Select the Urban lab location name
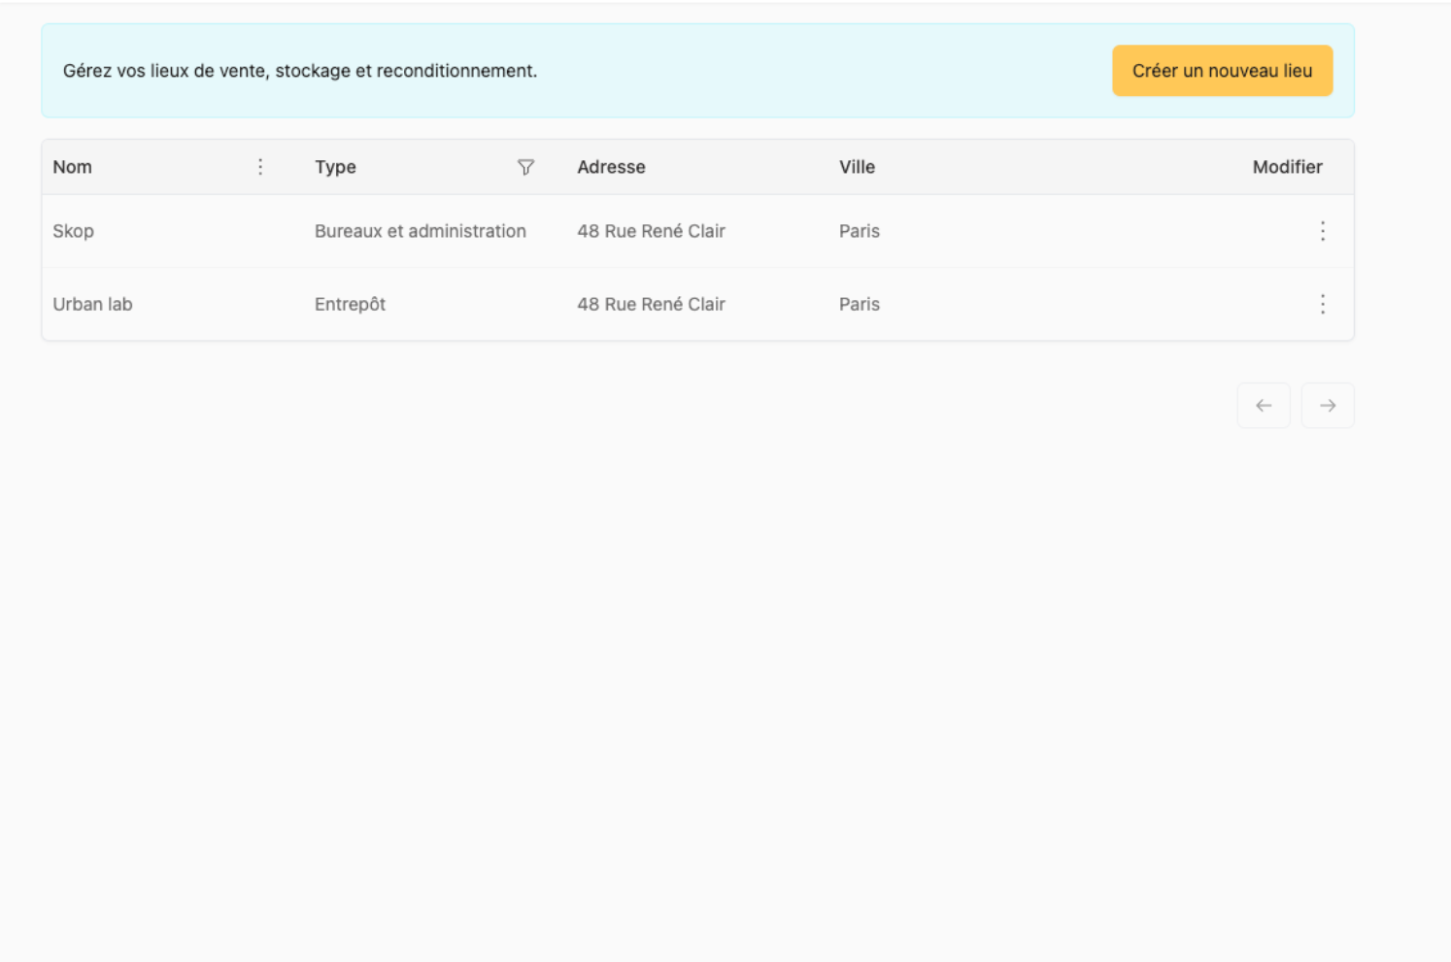The width and height of the screenshot is (1451, 962). [92, 304]
